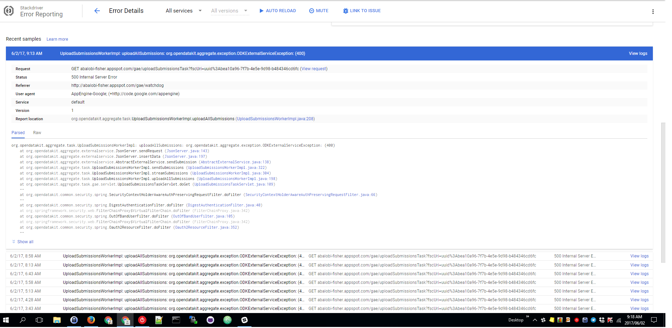The width and height of the screenshot is (672, 328).
Task: Open JsonServer.java:197 source link
Action: click(x=185, y=157)
